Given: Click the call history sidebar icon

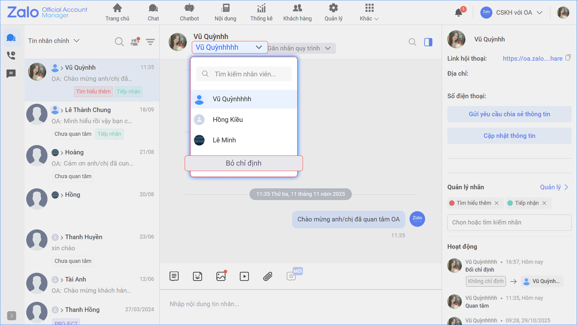Looking at the screenshot, I should tap(11, 55).
